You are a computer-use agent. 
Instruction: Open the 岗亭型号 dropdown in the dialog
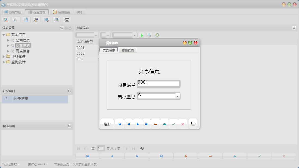pyautogui.click(x=178, y=96)
